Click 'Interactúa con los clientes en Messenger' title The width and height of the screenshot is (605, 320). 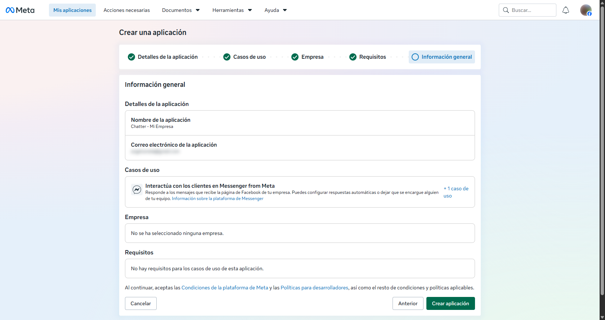click(x=210, y=186)
